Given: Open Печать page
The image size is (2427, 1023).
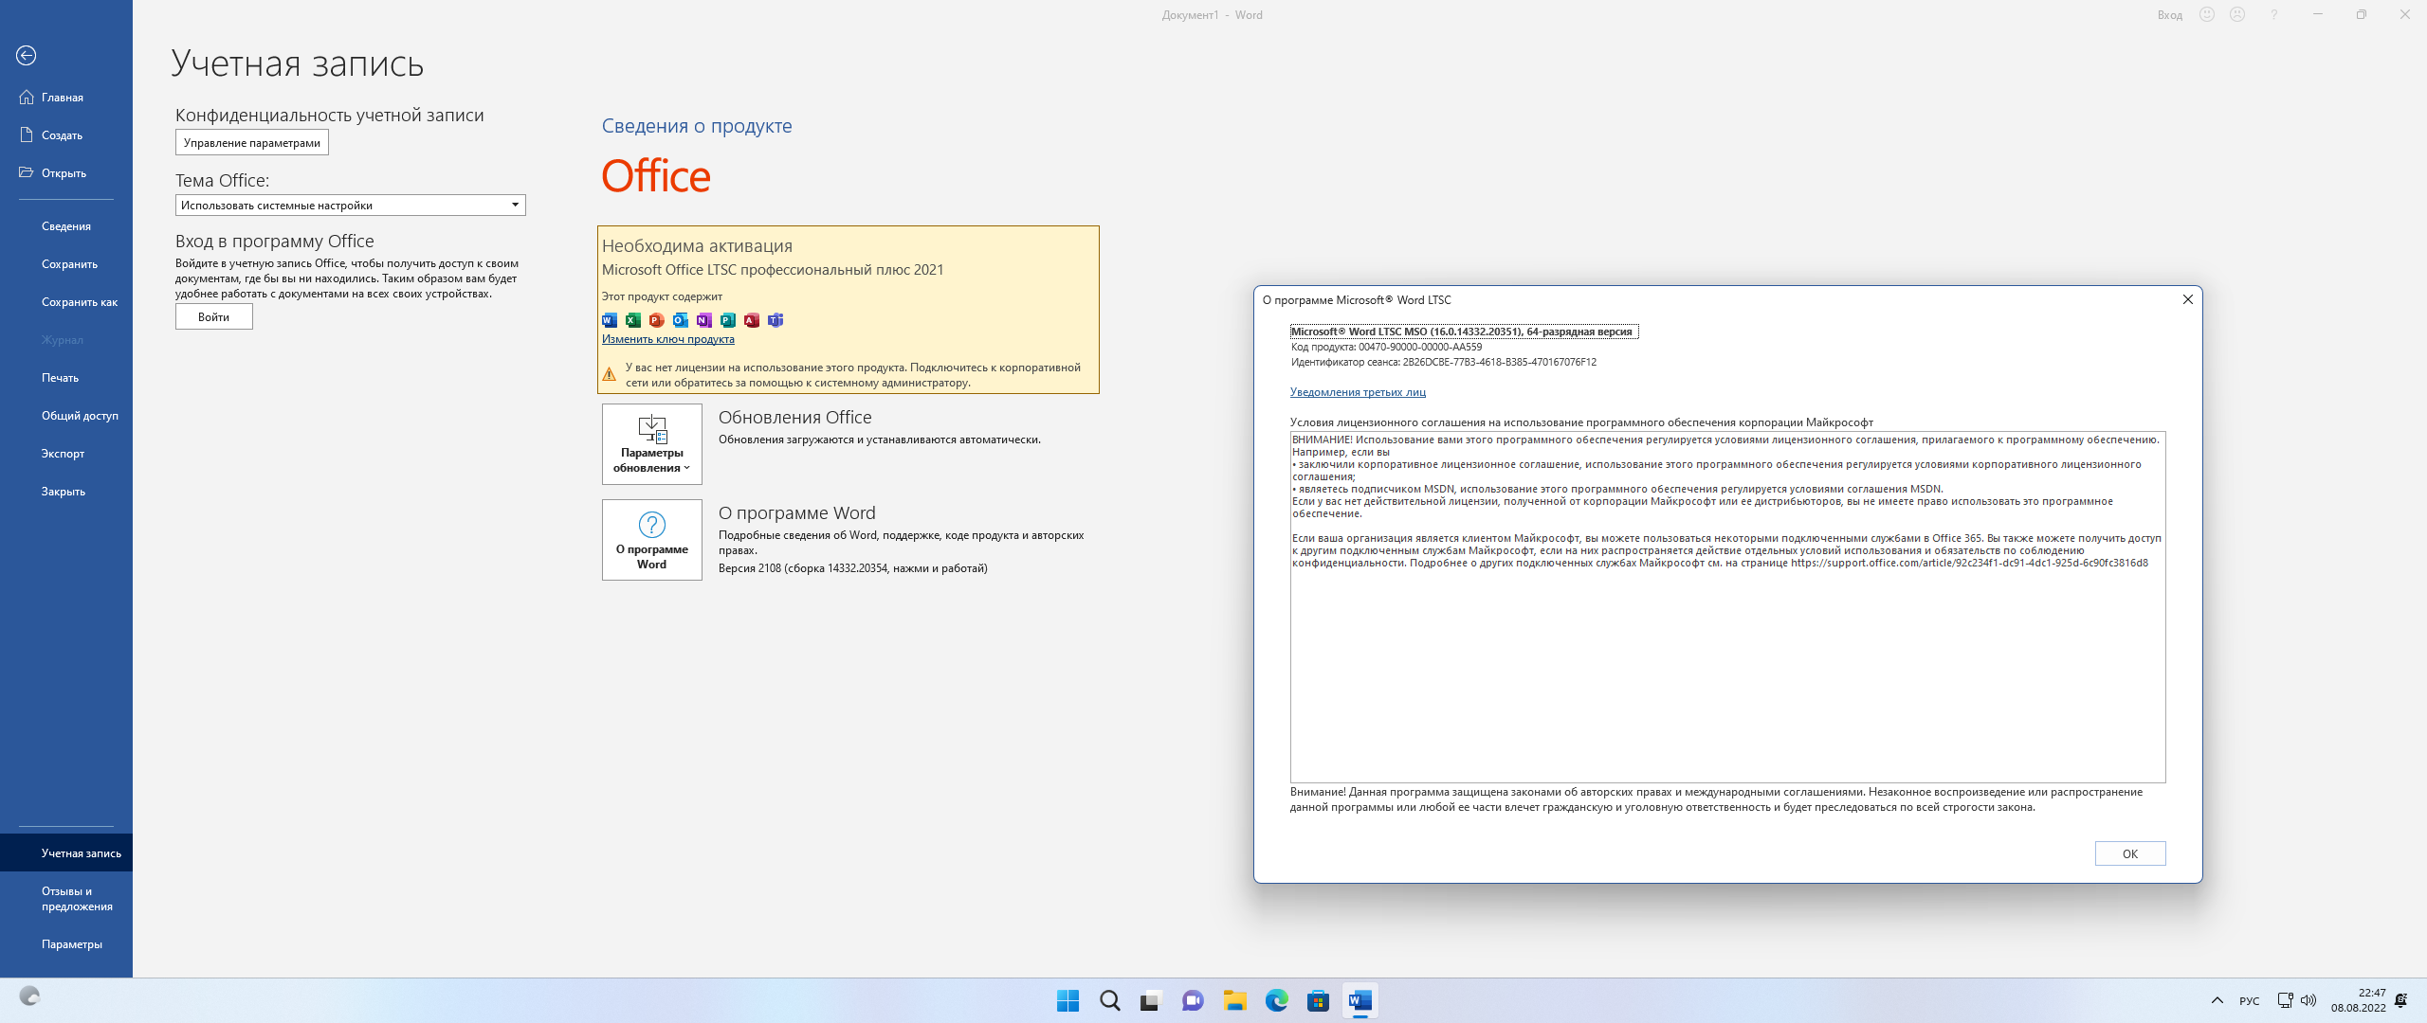Looking at the screenshot, I should [66, 378].
